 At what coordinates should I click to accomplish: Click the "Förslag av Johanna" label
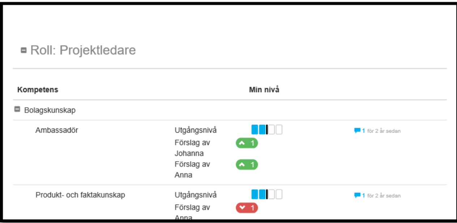click(192, 148)
